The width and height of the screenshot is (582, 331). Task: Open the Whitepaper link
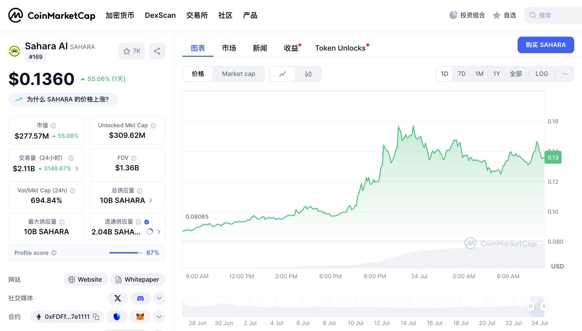tap(138, 280)
